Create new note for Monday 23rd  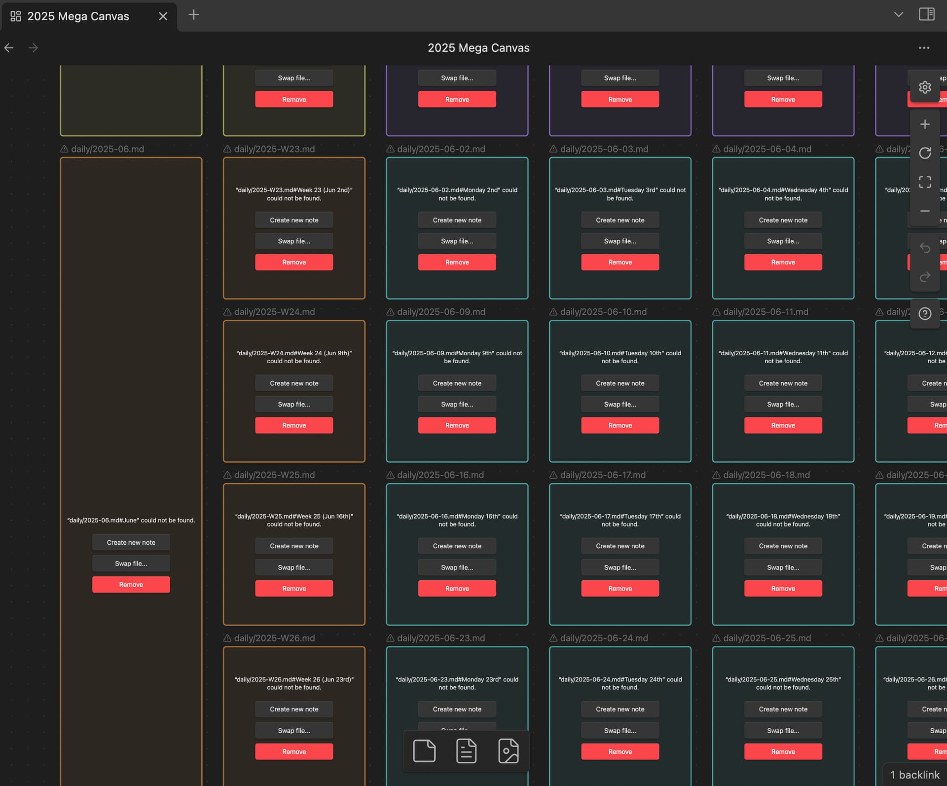coord(457,709)
